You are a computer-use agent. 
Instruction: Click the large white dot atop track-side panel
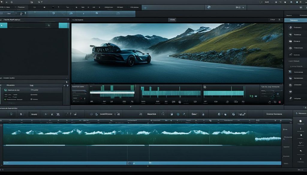coord(300,121)
